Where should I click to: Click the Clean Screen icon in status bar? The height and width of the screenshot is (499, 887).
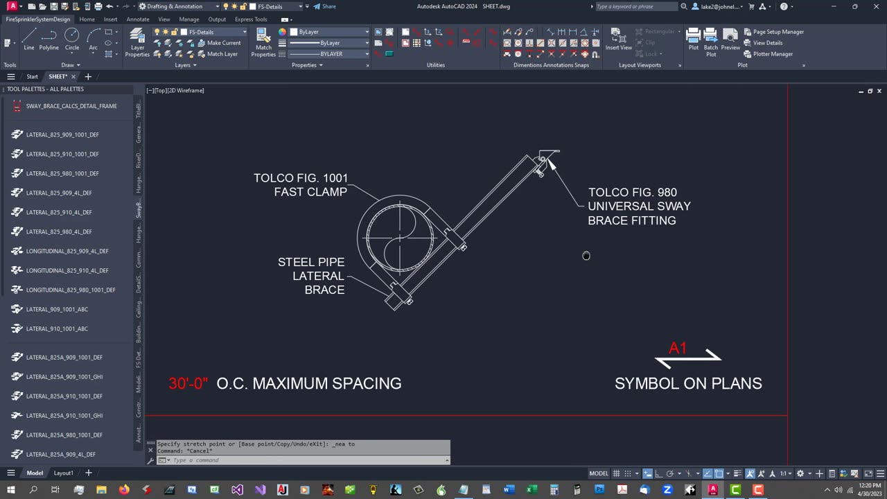pos(868,473)
